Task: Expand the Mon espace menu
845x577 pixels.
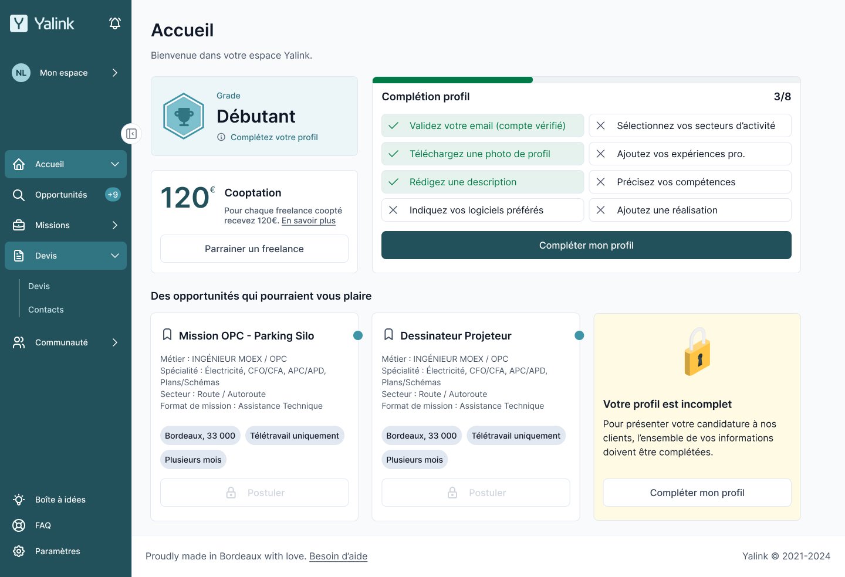Action: pyautogui.click(x=66, y=73)
